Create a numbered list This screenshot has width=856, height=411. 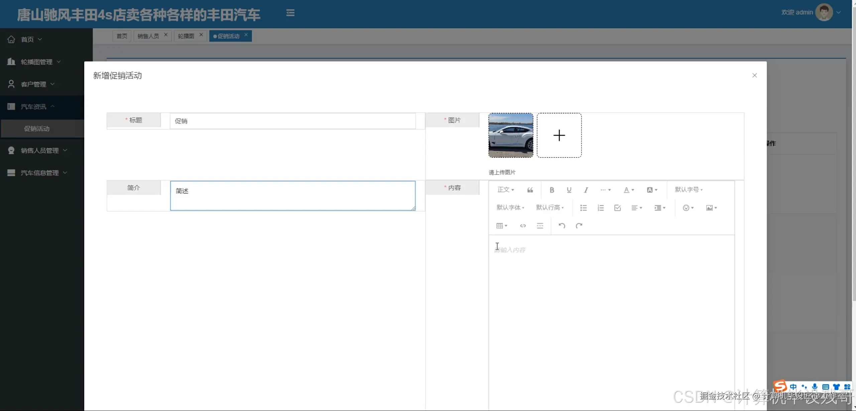[x=601, y=208]
